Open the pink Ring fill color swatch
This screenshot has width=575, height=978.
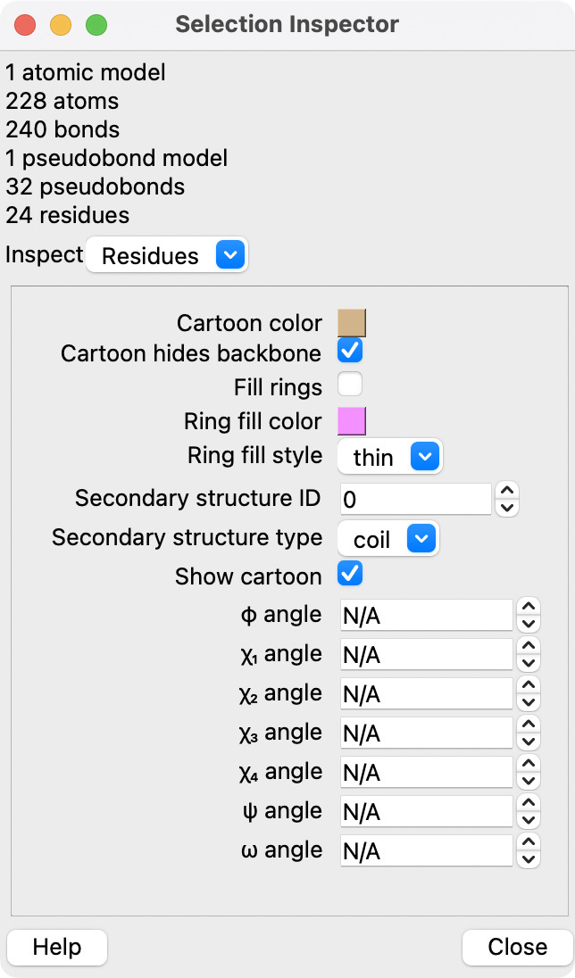click(352, 420)
